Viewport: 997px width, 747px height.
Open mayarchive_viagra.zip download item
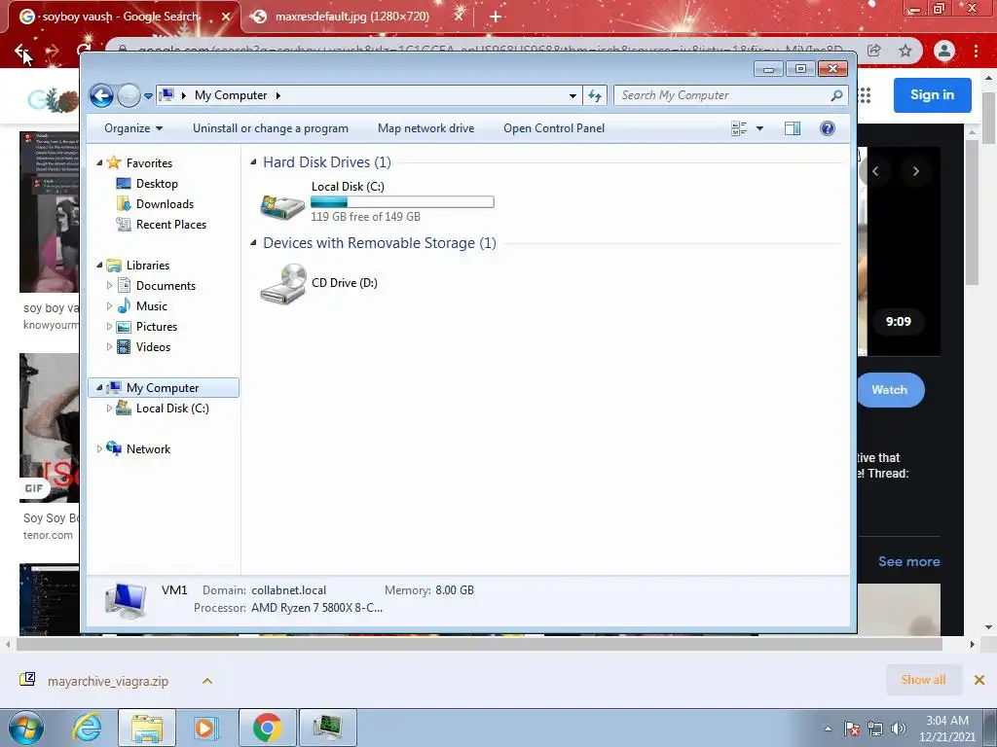pos(107,681)
